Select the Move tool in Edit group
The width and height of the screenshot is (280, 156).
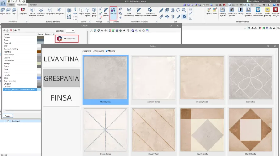(x=167, y=17)
